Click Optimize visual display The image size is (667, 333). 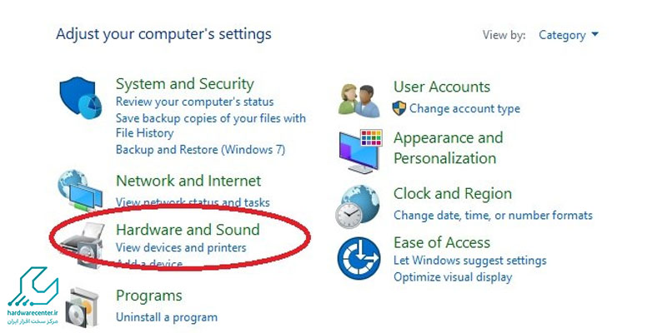pyautogui.click(x=453, y=277)
